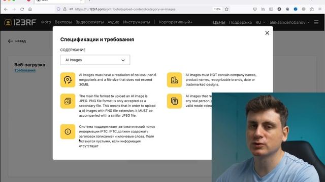Open the ЦЕНЫ pricing page

219,22
